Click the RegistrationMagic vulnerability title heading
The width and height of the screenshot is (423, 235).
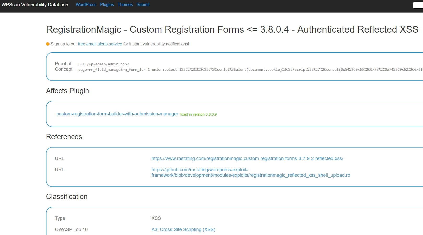coord(232,30)
